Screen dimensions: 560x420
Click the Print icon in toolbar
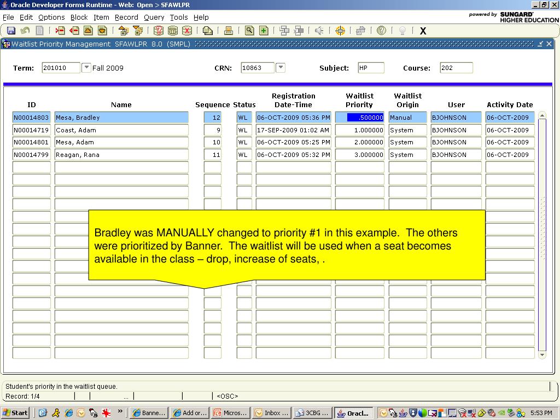[229, 31]
